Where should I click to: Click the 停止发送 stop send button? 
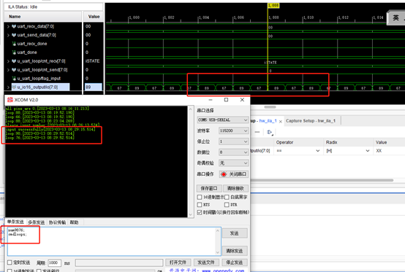coord(235,263)
